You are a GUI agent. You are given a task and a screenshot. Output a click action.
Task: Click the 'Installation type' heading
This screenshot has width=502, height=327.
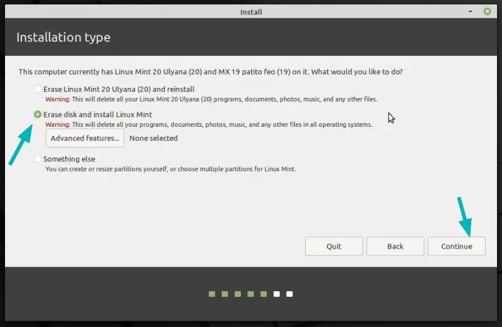pos(63,38)
